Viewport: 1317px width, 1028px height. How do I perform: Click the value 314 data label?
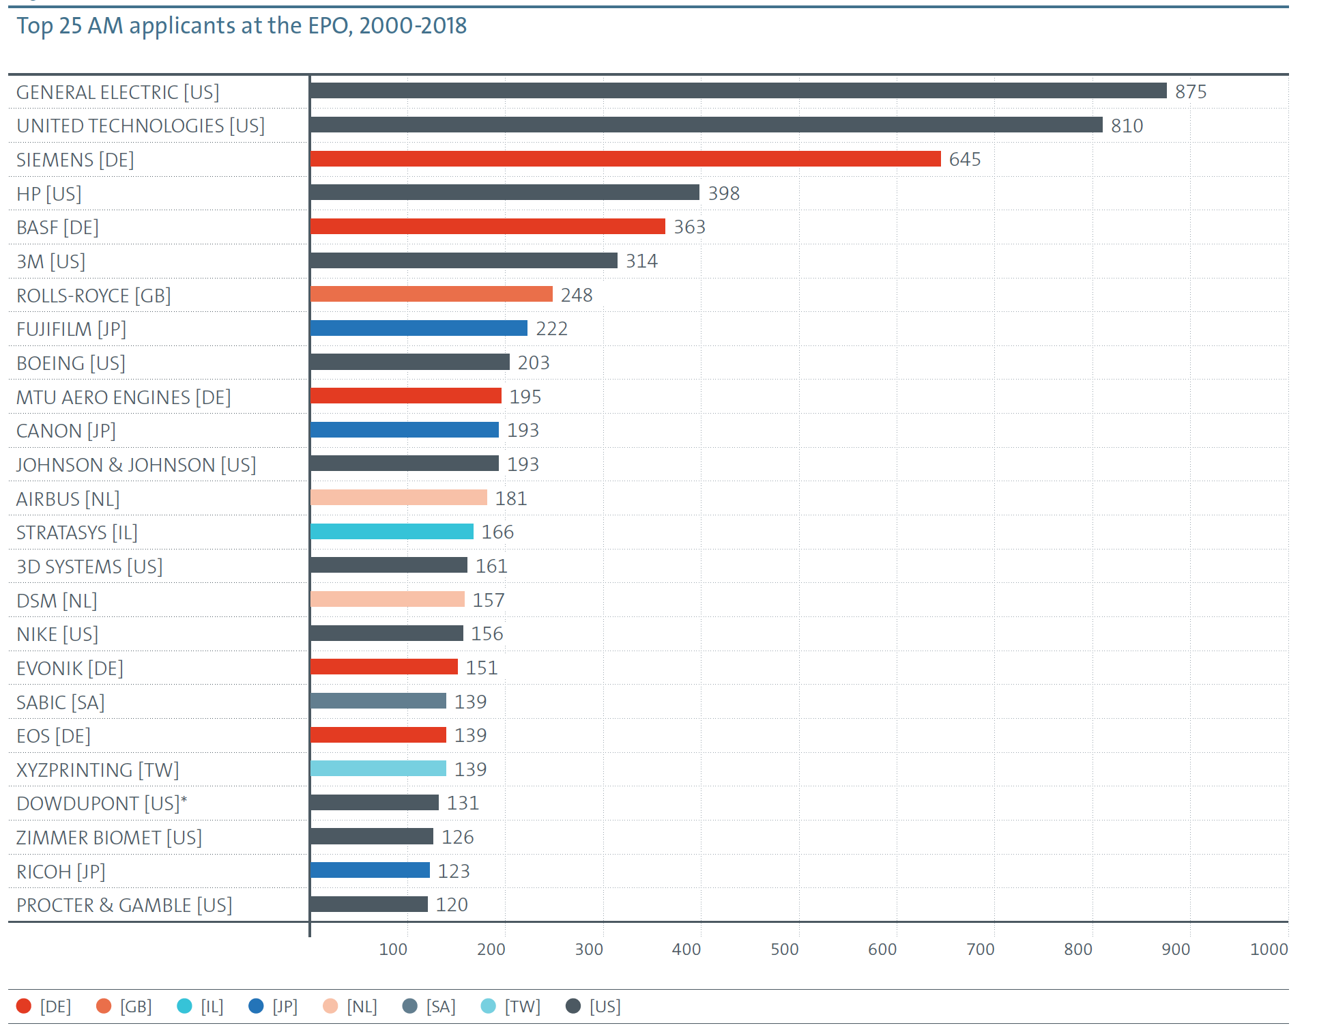click(641, 261)
